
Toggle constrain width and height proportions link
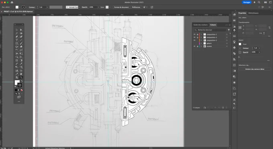click(x=269, y=28)
